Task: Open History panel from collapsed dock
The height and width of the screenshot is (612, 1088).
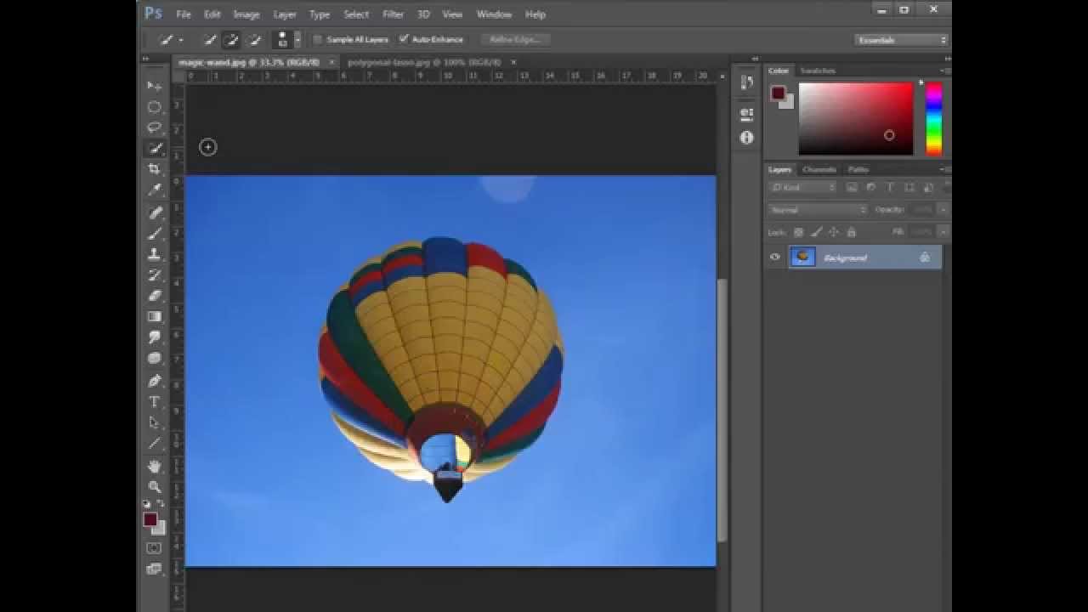Action: click(x=746, y=82)
